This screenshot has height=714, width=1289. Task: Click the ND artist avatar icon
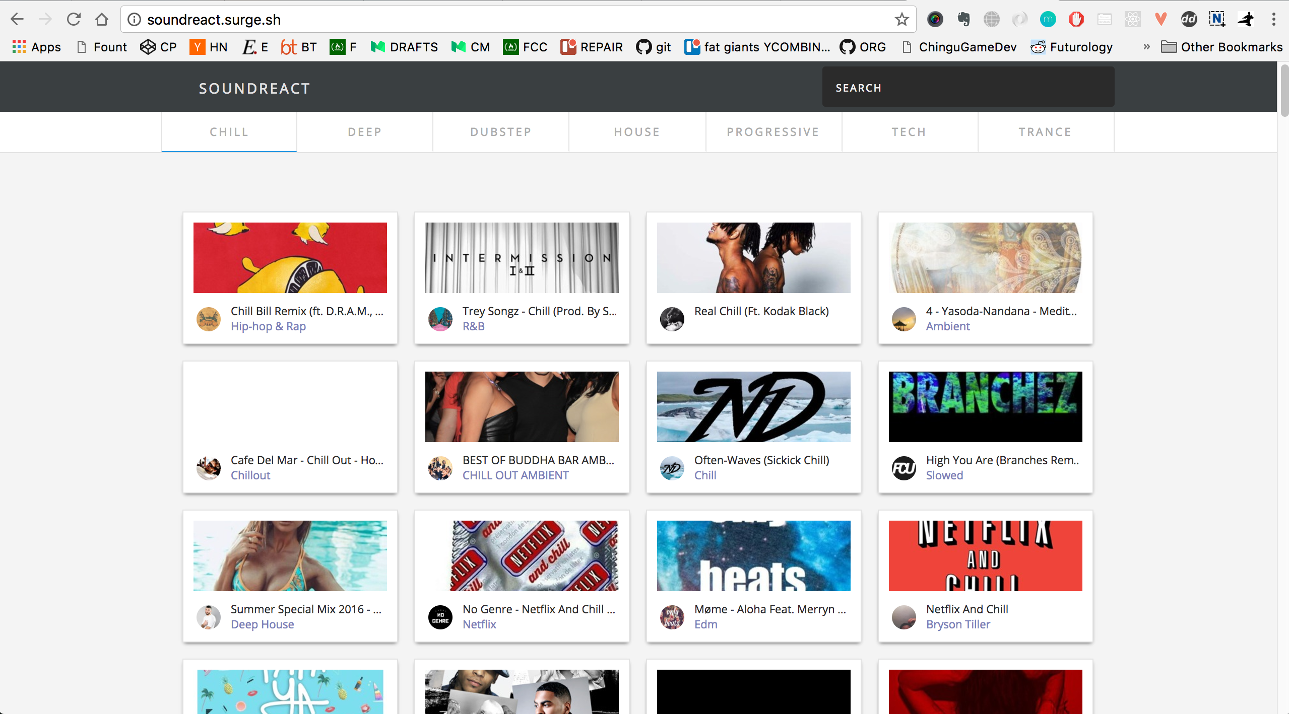click(672, 468)
